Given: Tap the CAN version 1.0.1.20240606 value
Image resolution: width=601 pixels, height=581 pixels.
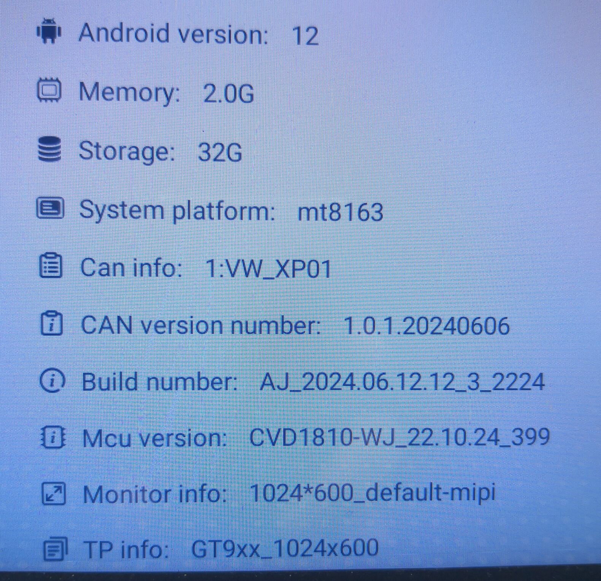Looking at the screenshot, I should tap(426, 326).
